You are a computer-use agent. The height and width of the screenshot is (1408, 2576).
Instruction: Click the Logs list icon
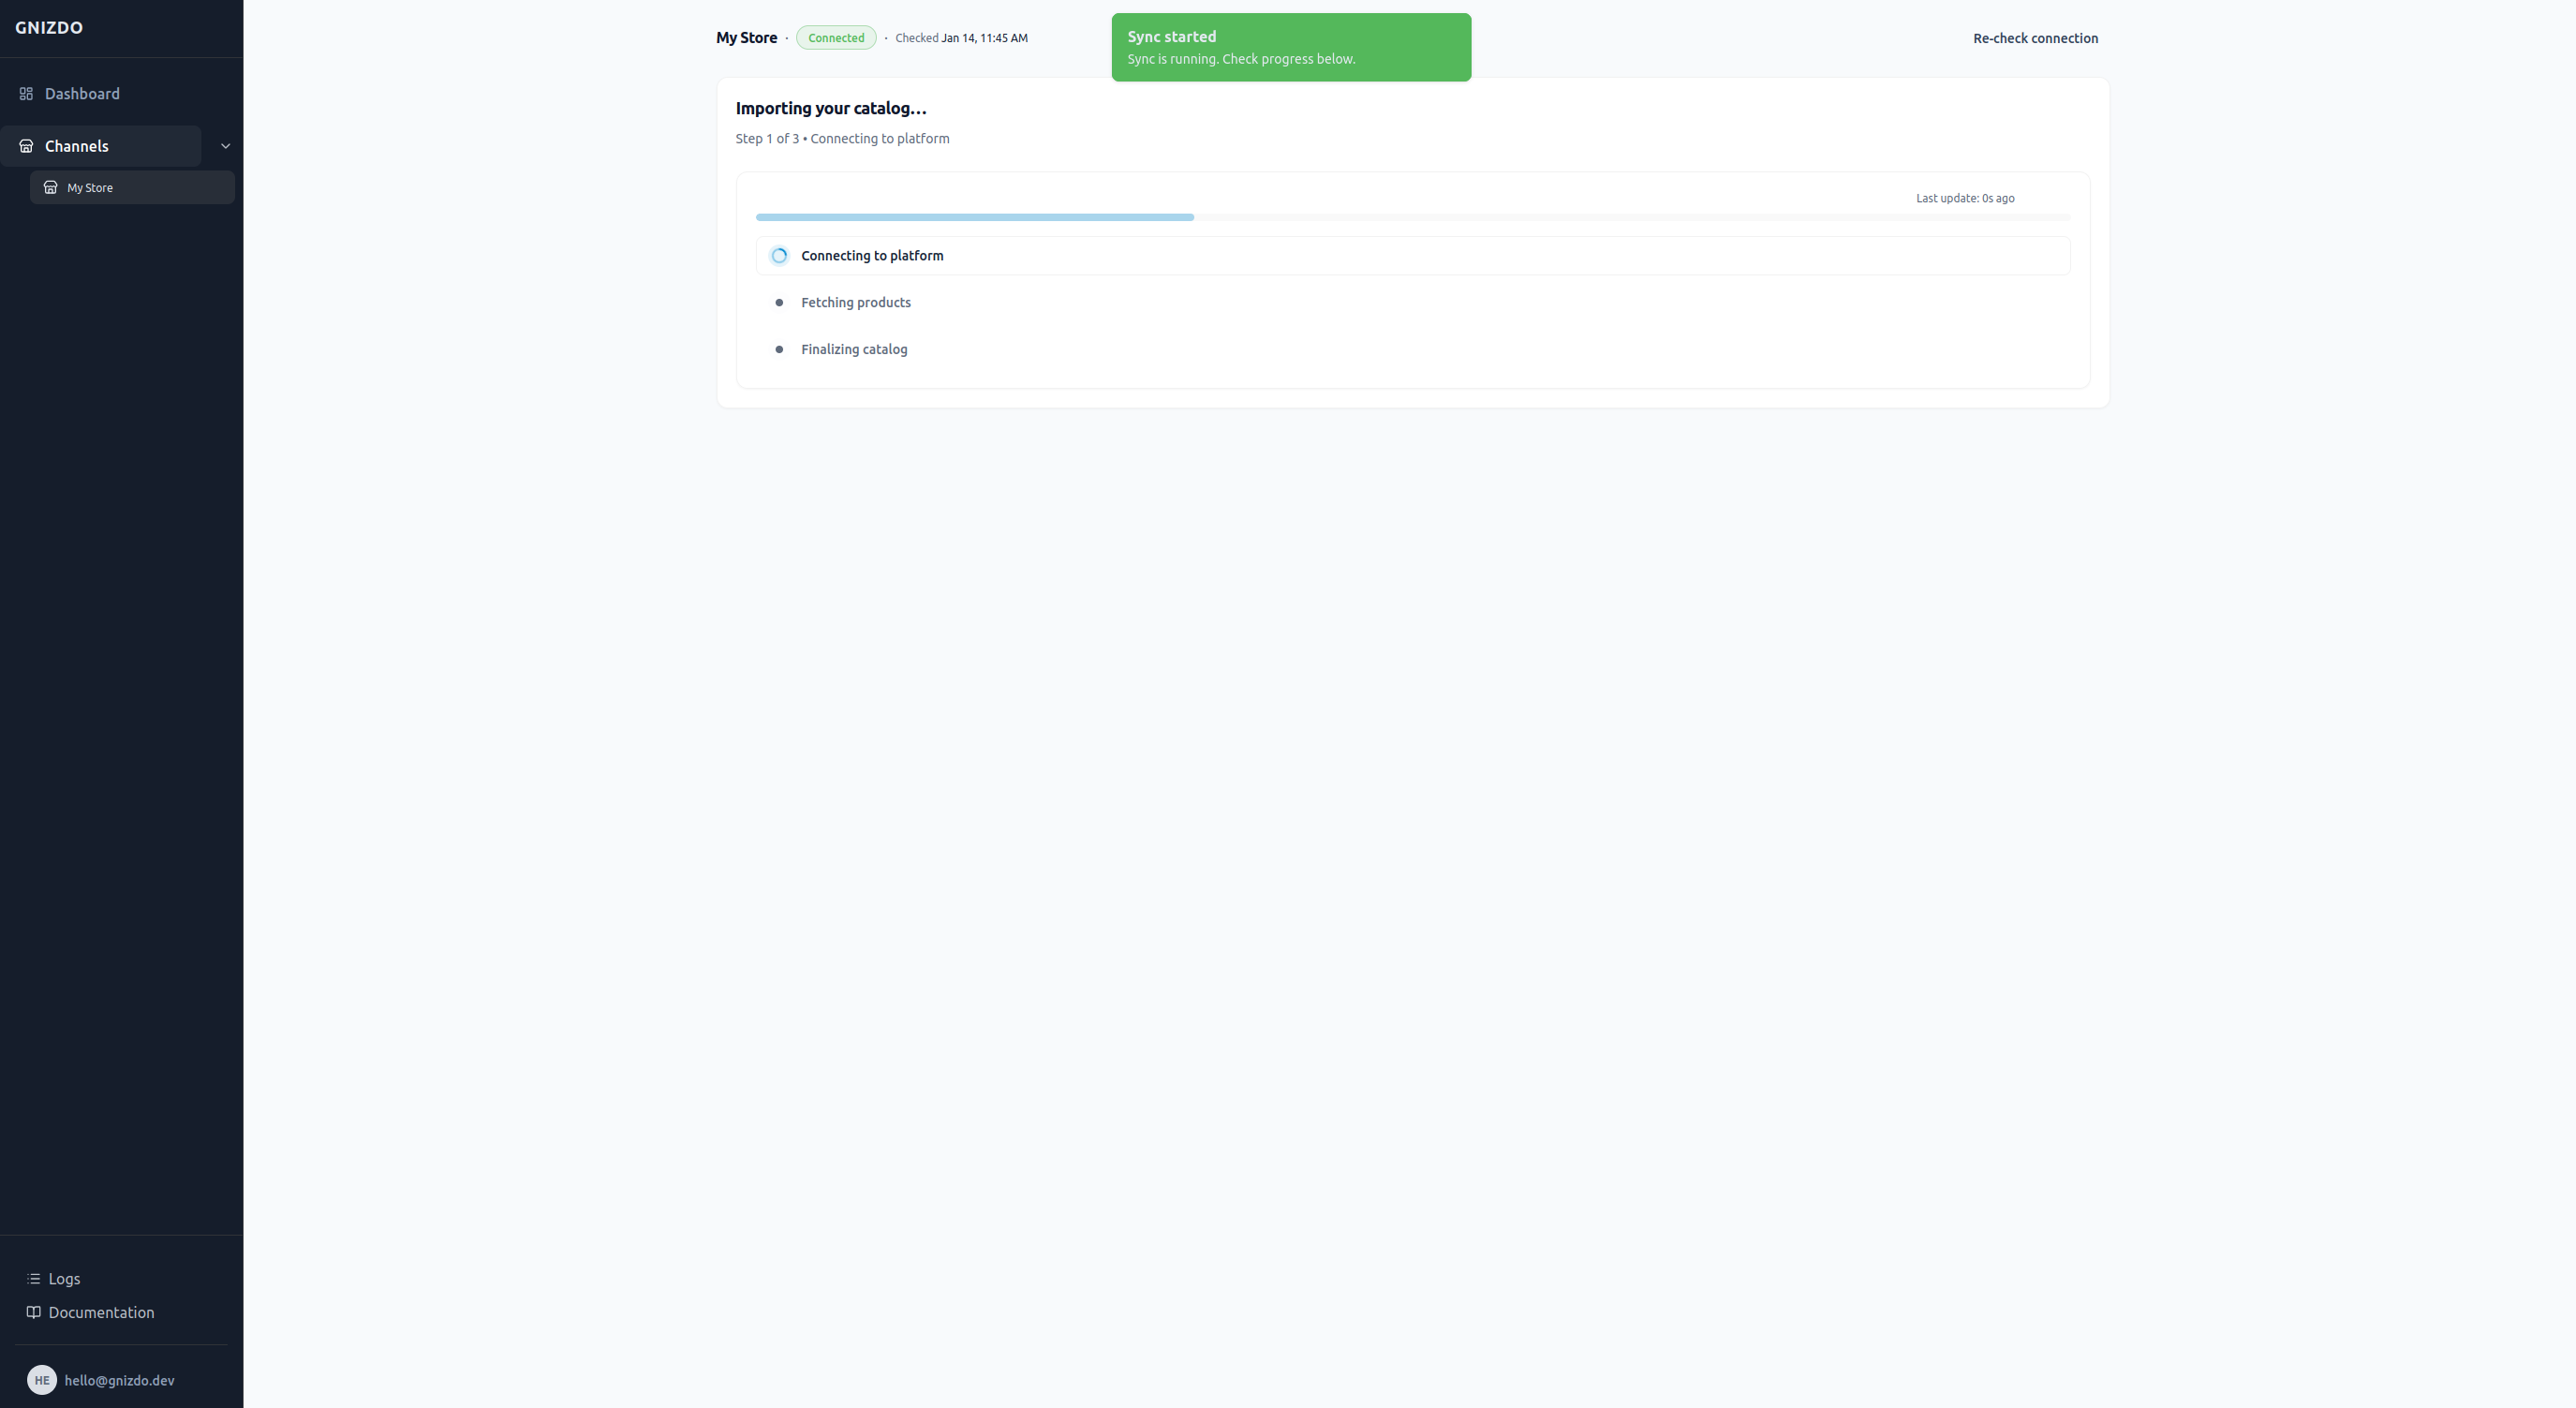33,1279
